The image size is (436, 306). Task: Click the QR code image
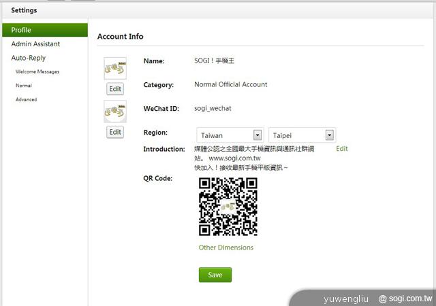[x=228, y=207]
